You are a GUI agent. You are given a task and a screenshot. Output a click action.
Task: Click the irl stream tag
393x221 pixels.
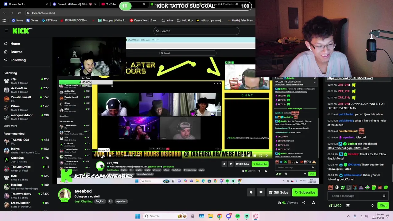coord(110,201)
